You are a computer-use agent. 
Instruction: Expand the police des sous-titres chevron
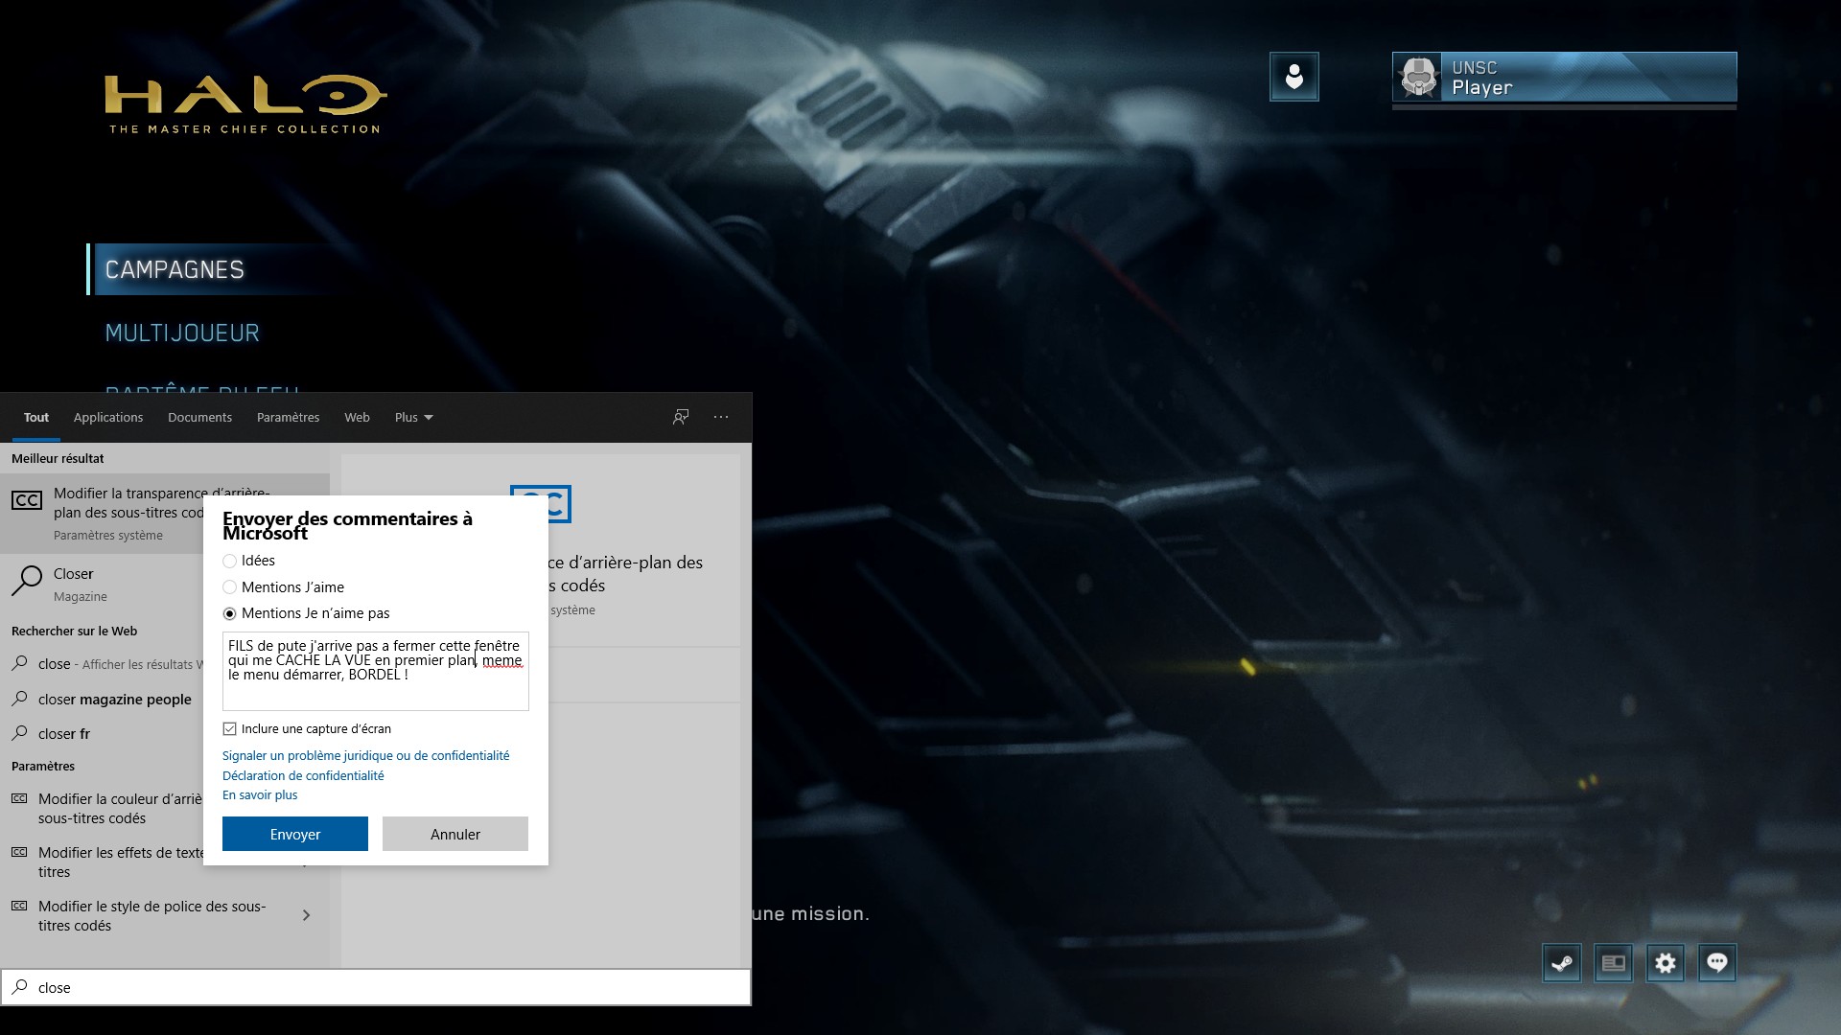coord(306,915)
